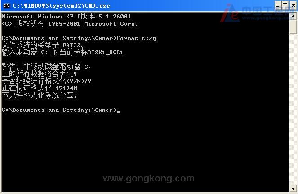Click the gongkong logo watermark at top right
The width and height of the screenshot is (298, 194).
click(256, 13)
